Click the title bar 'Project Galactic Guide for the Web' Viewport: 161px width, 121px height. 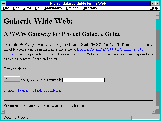point(78,3)
